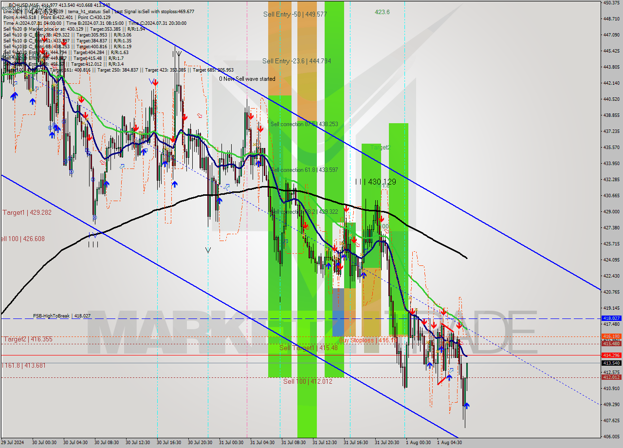This screenshot has width=623, height=448.
Task: Click the line with Target:404.284 R/R:1.63
Action: [x=66, y=52]
